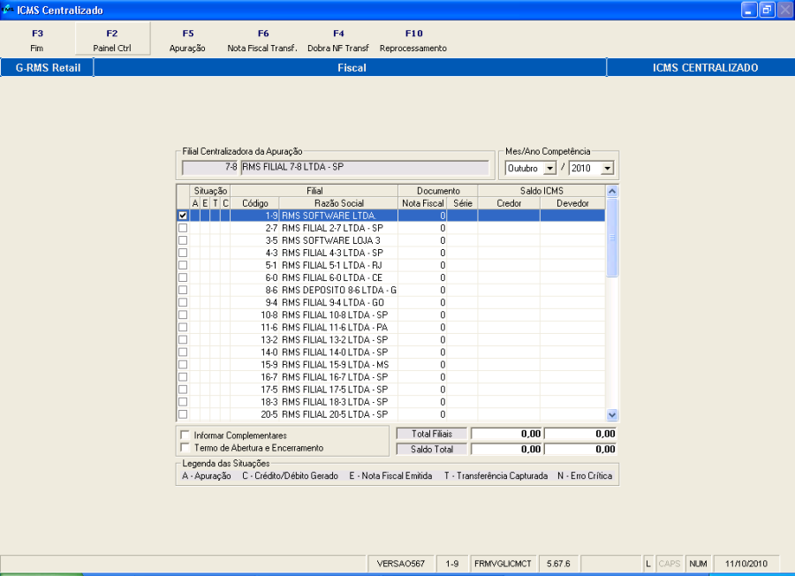Image resolution: width=795 pixels, height=576 pixels.
Task: Select the RMS FILIAL 11-6 LTDA - PA row
Action: pyautogui.click(x=391, y=328)
